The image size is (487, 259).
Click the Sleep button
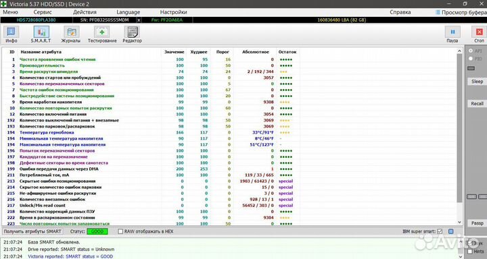477,82
